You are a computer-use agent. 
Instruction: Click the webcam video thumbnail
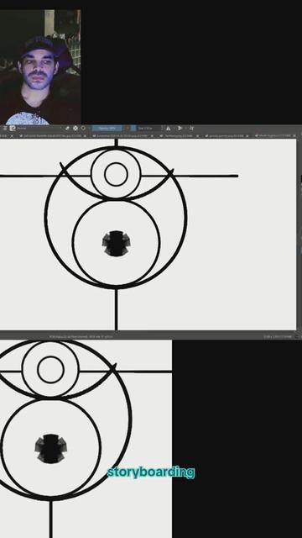40,67
